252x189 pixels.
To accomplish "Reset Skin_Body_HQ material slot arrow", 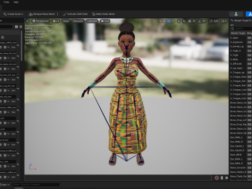I will 18,67.
